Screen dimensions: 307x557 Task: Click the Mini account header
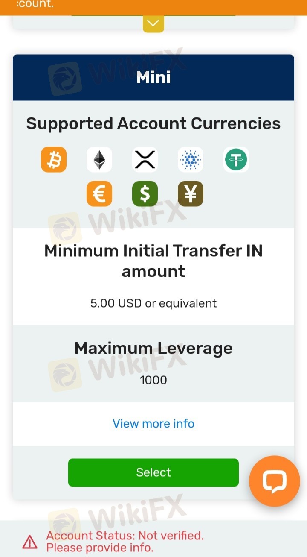pos(153,77)
